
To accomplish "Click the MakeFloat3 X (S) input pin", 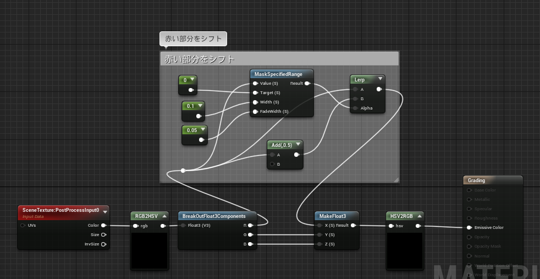I will pos(320,225).
